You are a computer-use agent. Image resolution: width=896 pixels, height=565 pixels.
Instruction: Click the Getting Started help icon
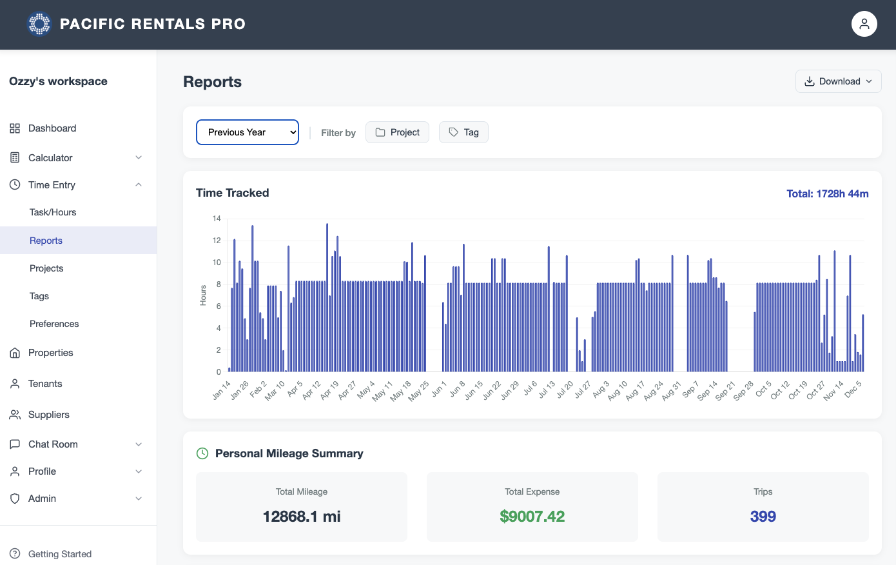point(15,554)
